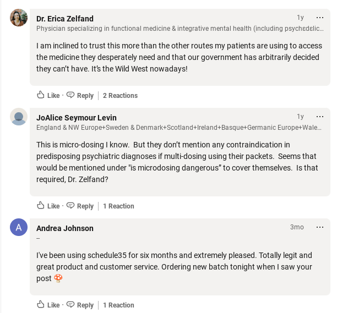Image resolution: width=337 pixels, height=313 pixels.
Task: Open Andrea Johnson's profile name link
Action: click(65, 228)
